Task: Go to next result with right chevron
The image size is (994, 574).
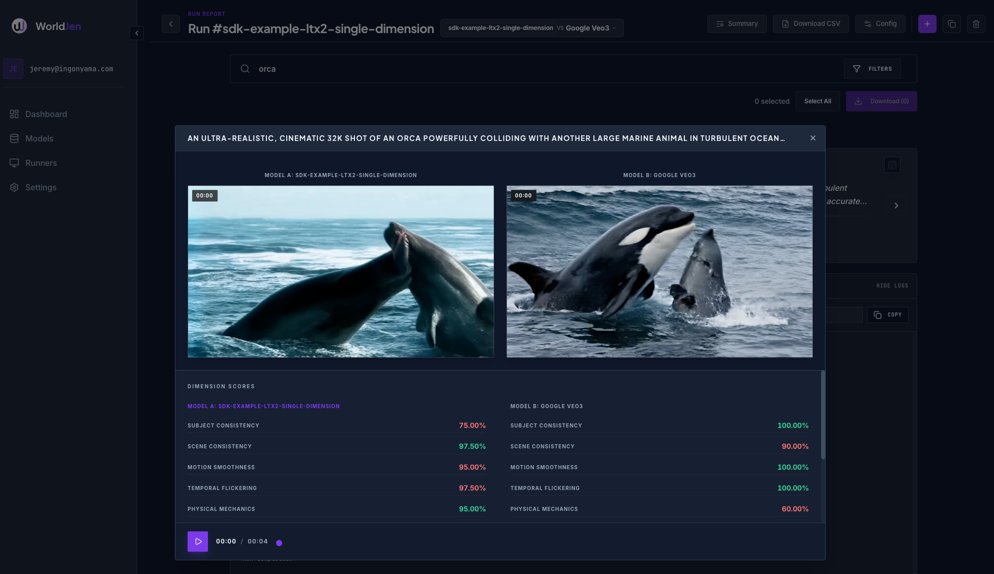Action: tap(896, 206)
